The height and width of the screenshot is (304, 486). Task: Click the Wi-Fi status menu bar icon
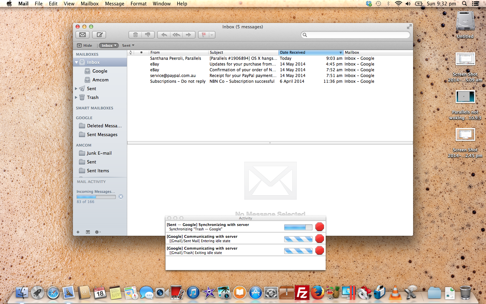398,4
